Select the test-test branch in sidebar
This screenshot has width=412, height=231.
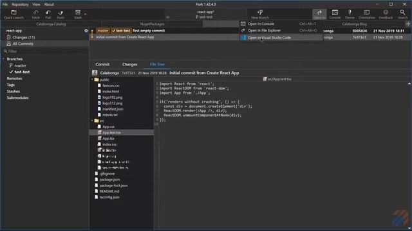(x=22, y=72)
